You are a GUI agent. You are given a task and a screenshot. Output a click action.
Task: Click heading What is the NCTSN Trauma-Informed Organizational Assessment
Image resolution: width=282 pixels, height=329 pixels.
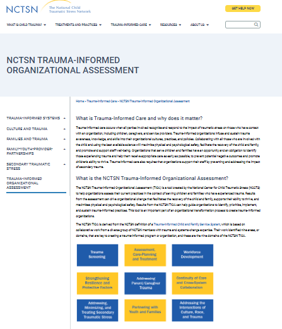pyautogui.click(x=152, y=178)
